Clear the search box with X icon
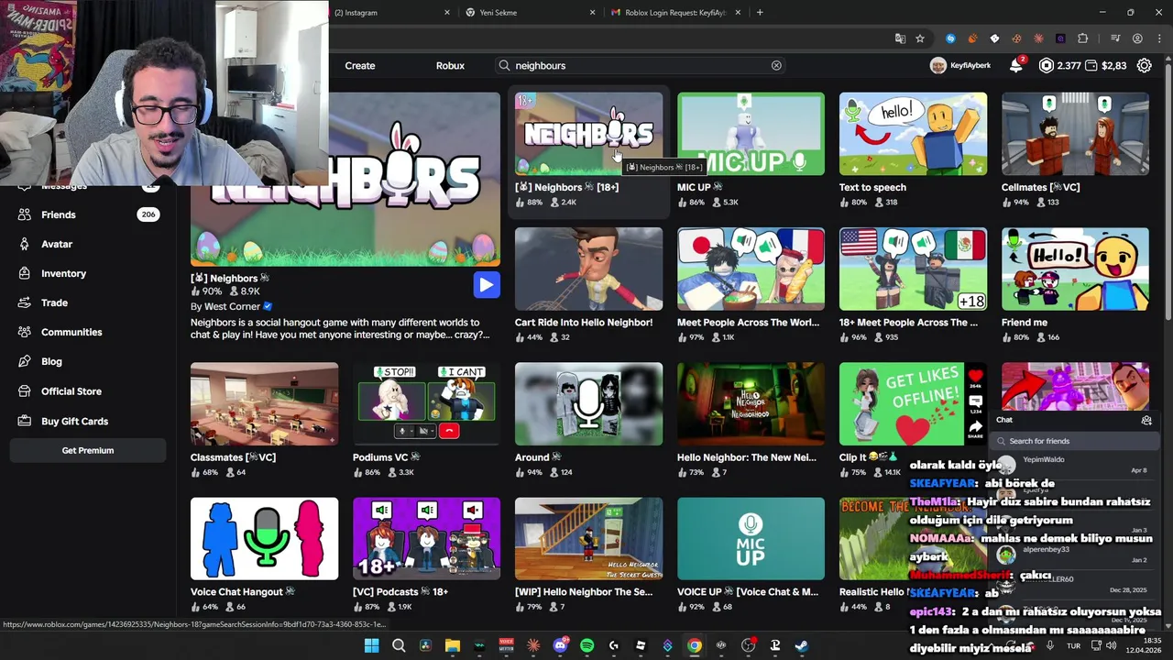 (x=776, y=65)
